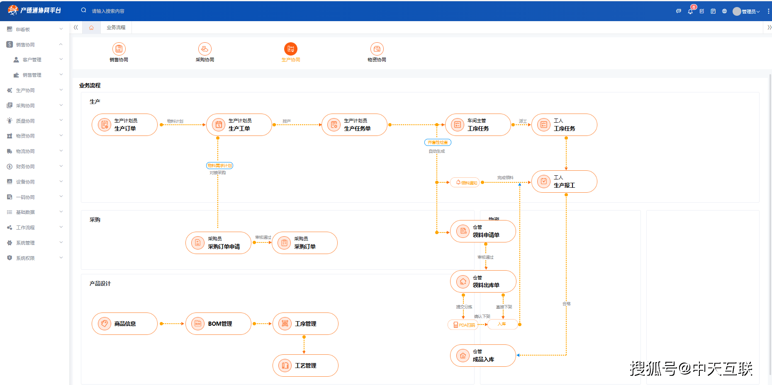Screen dimensions: 772x385
Task: Open the 采购协同 category icon
Action: (x=205, y=49)
